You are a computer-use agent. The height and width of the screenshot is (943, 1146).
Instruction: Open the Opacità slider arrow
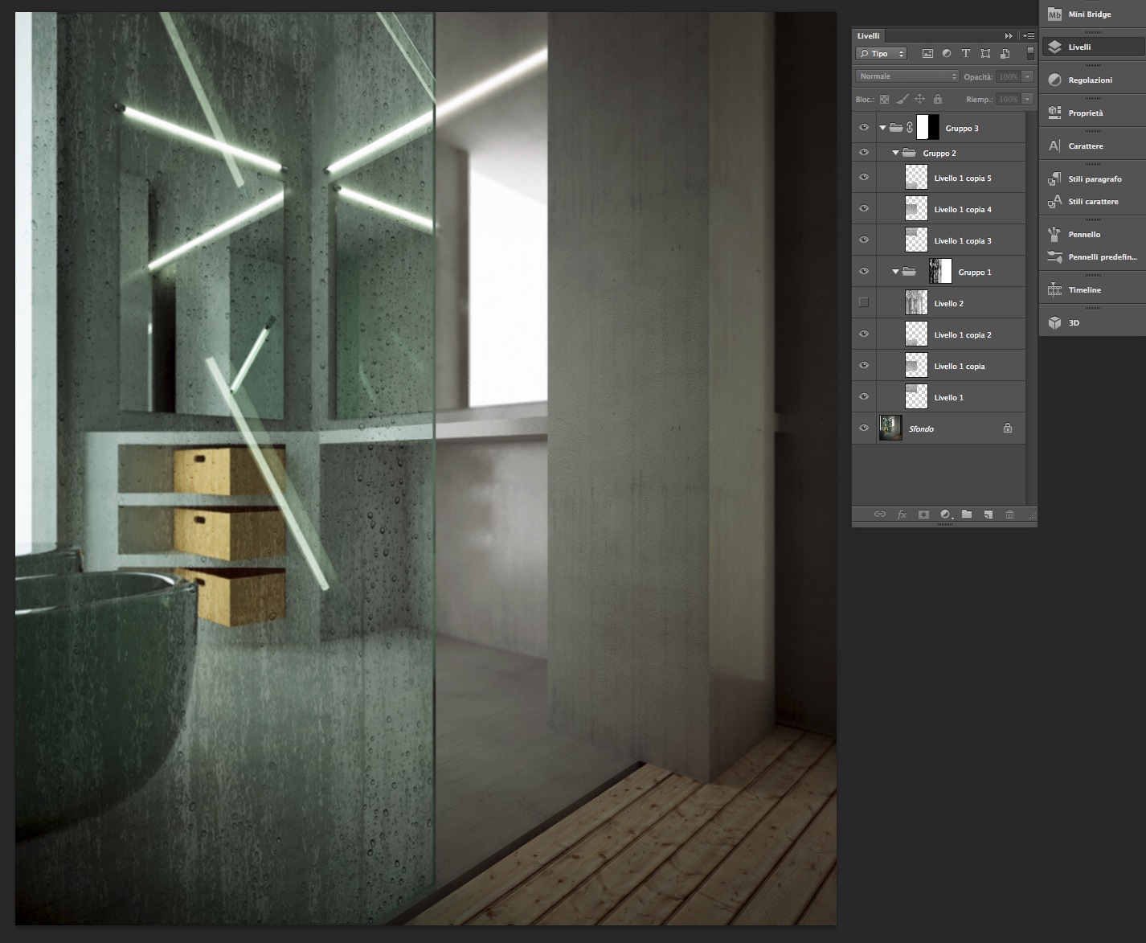coord(1027,76)
